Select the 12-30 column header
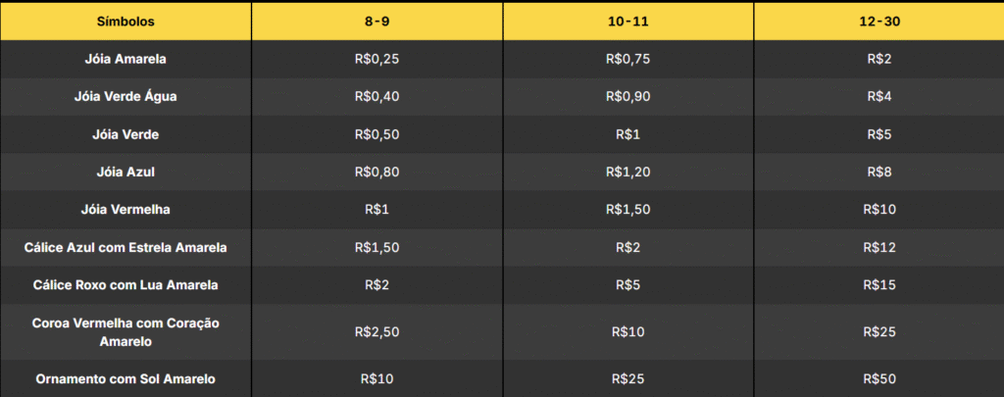 879,22
